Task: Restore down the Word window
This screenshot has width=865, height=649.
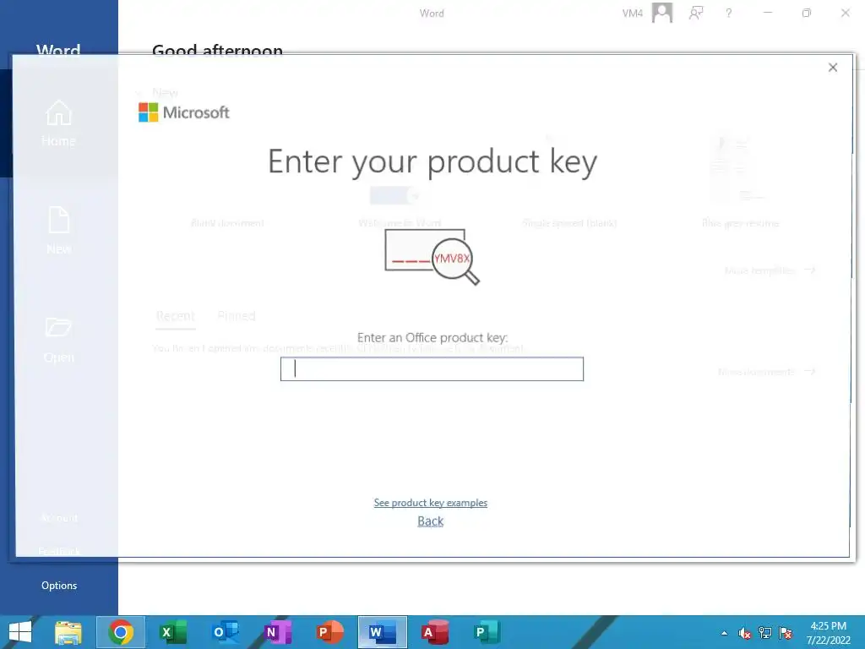Action: click(807, 13)
